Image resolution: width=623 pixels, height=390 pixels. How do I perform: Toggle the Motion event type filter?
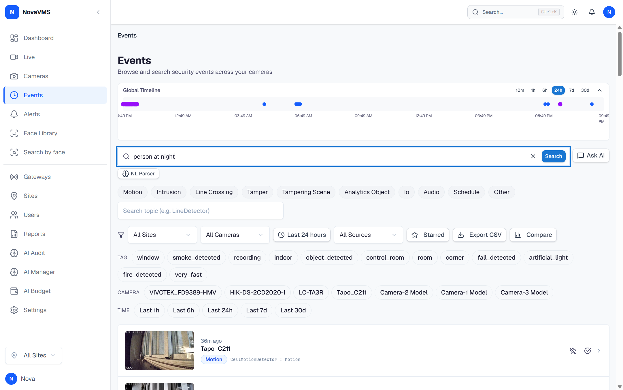(133, 192)
